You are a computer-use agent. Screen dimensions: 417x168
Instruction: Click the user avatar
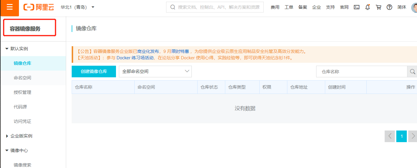414,8
